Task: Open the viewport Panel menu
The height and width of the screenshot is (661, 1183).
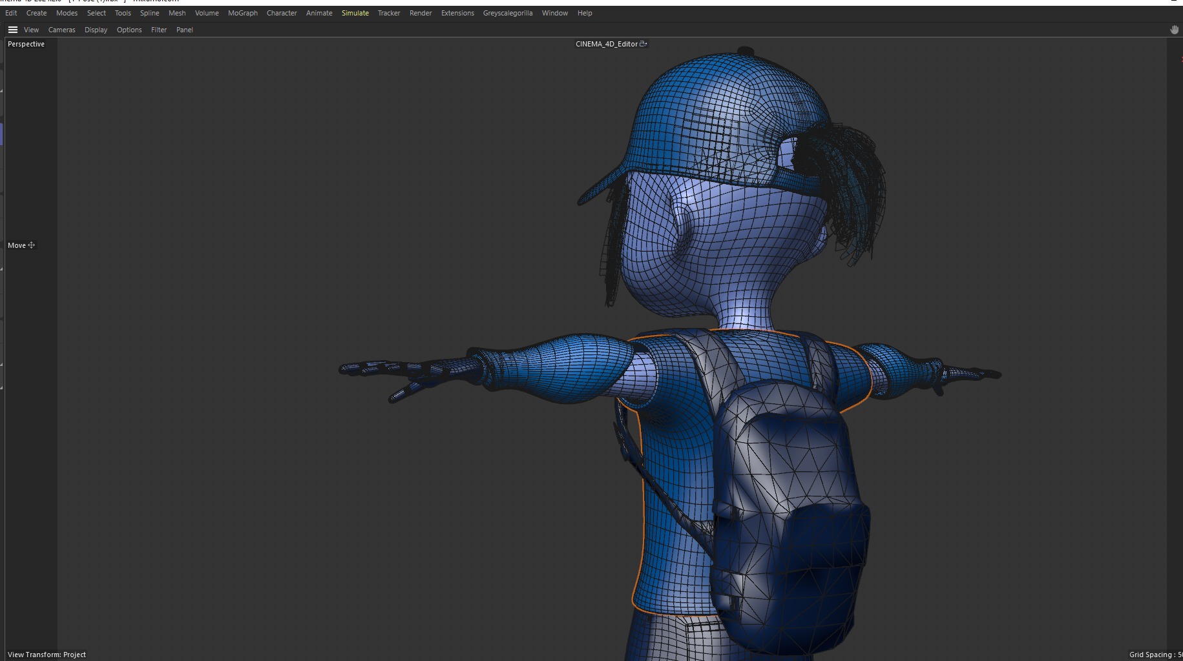Action: pyautogui.click(x=185, y=30)
